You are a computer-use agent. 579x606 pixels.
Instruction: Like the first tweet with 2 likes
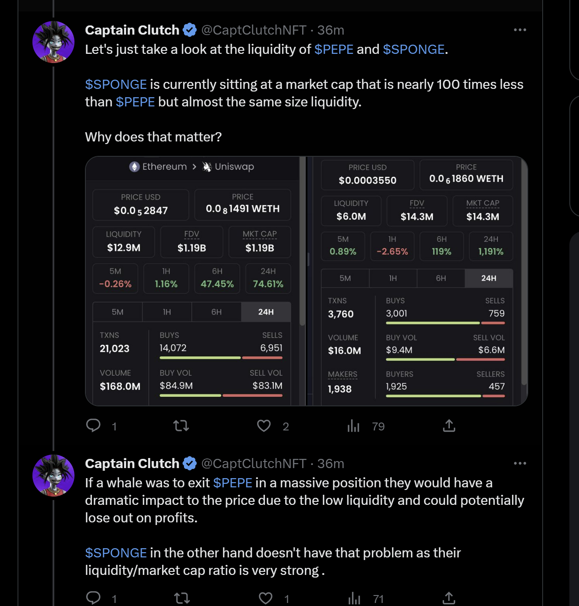[264, 426]
